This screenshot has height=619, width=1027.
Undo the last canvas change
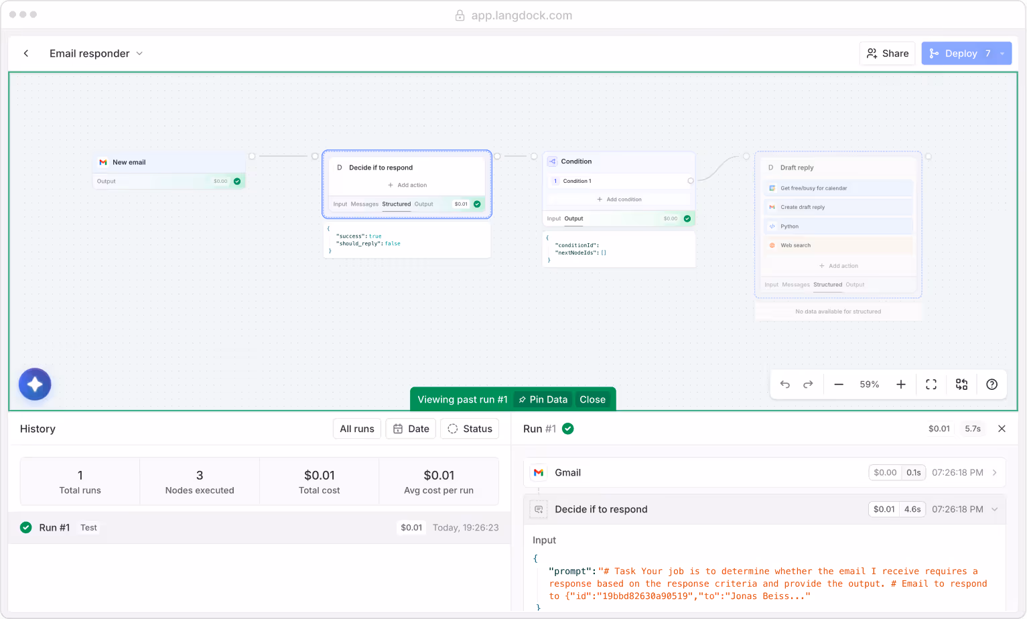tap(785, 385)
